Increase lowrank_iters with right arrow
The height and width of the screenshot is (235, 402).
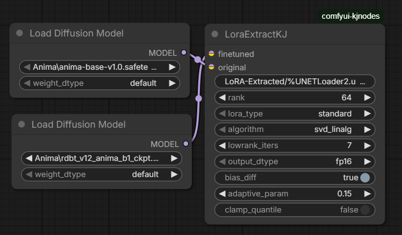[367, 145]
